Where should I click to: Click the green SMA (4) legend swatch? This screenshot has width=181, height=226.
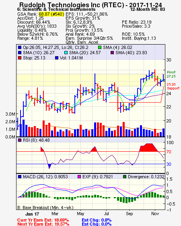99,47
